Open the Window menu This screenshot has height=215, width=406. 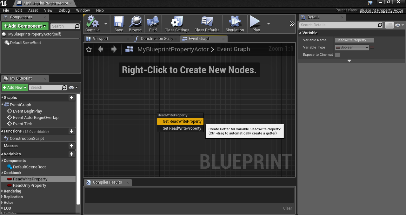click(x=83, y=10)
